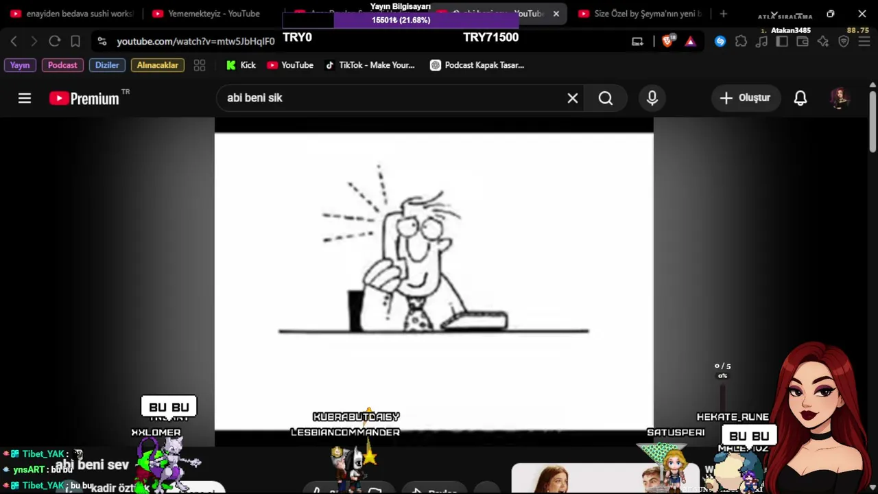The height and width of the screenshot is (494, 878).
Task: Launch the Shazam extension
Action: [720, 41]
